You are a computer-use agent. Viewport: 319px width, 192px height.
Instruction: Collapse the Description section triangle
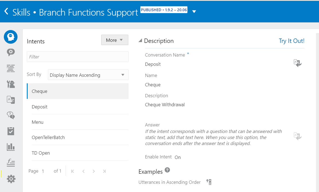[x=140, y=41]
